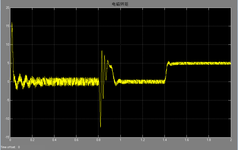Click the x-axis label 1.4
238x150 pixels.
click(x=165, y=140)
